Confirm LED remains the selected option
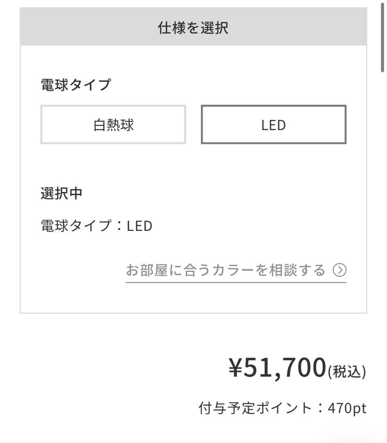 (273, 125)
